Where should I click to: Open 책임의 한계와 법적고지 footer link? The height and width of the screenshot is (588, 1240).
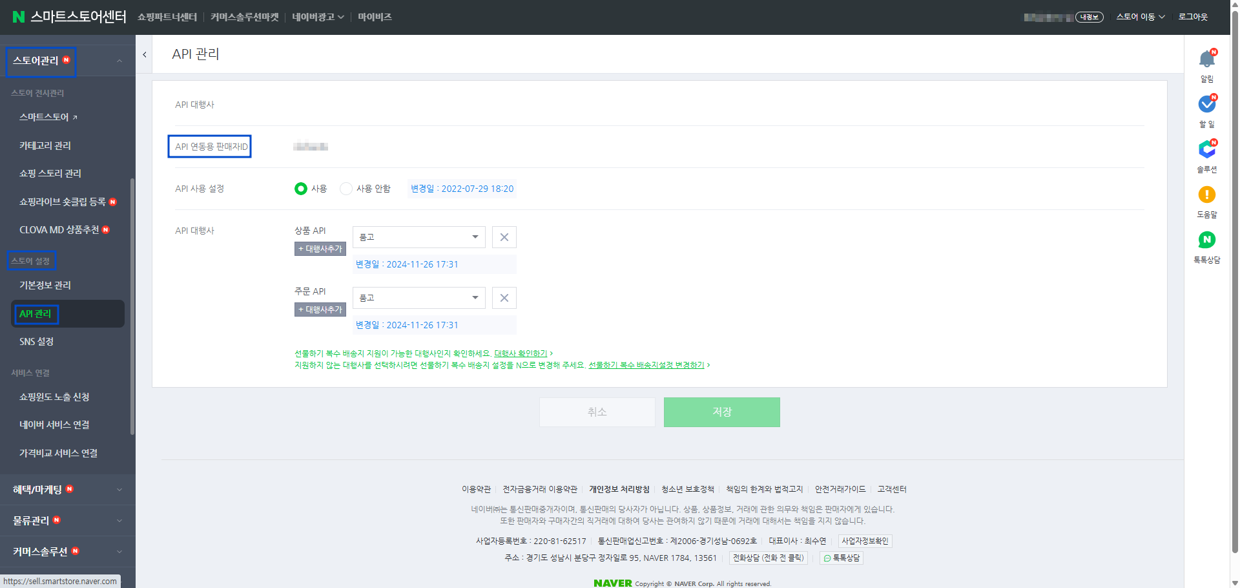pos(765,489)
